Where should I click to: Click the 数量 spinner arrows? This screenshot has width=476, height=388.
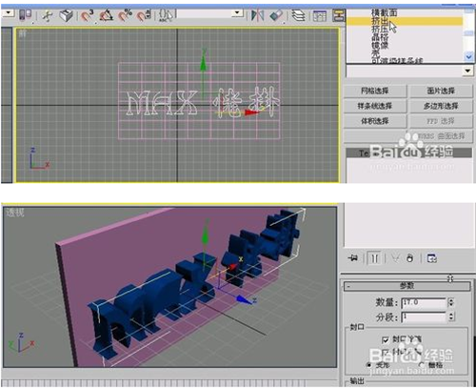coord(451,303)
